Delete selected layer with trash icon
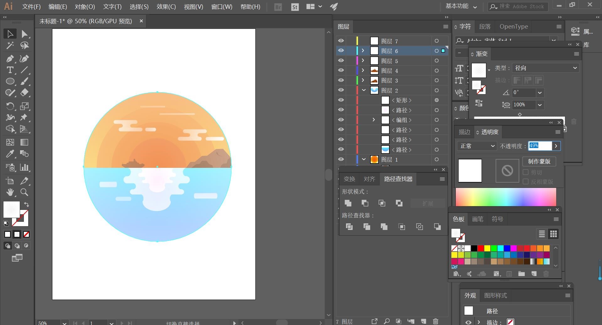 (x=435, y=321)
